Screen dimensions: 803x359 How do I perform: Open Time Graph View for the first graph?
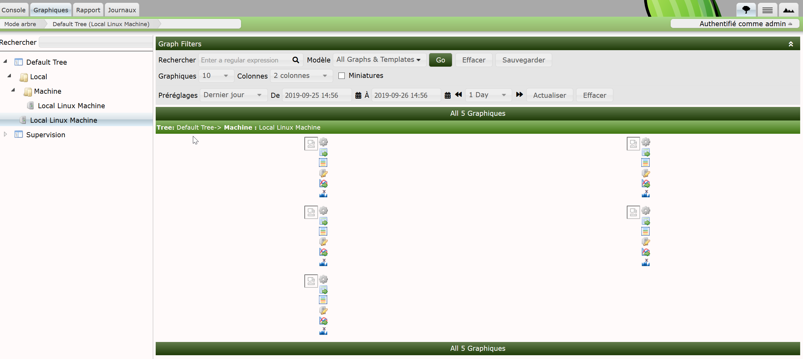click(x=323, y=163)
